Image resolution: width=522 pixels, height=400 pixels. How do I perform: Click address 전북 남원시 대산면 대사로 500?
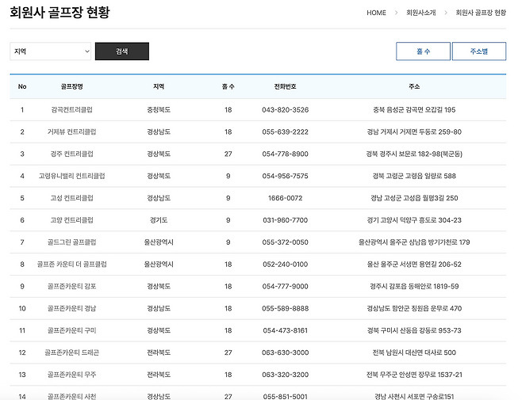click(x=414, y=352)
